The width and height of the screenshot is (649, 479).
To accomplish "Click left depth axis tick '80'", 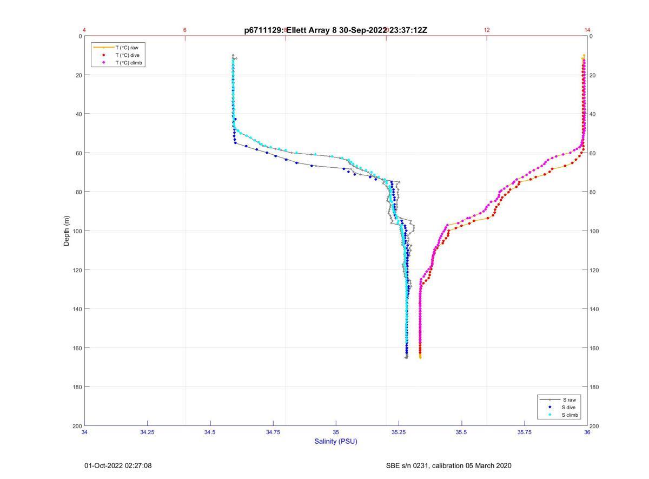I will click(78, 192).
